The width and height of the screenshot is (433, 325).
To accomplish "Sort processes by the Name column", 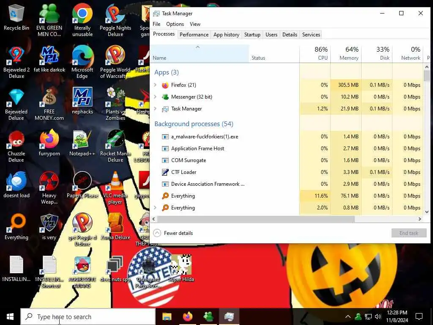I will [200, 54].
